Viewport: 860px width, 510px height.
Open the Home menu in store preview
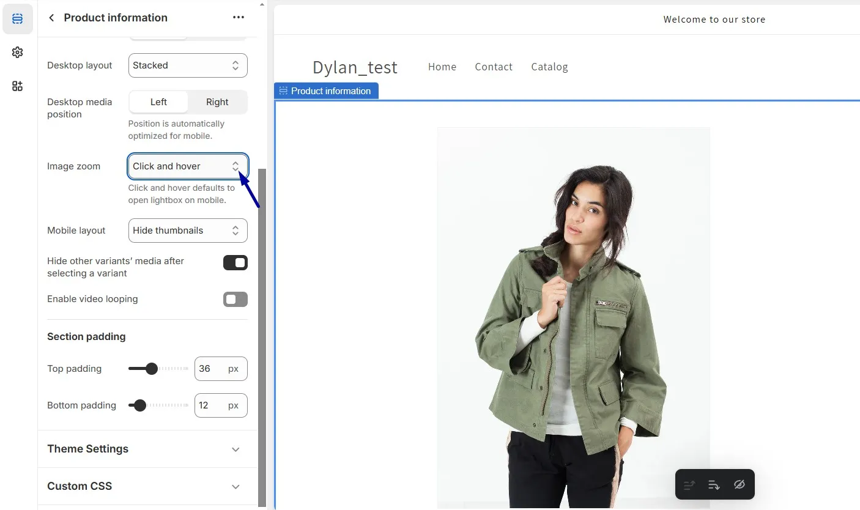coord(442,67)
